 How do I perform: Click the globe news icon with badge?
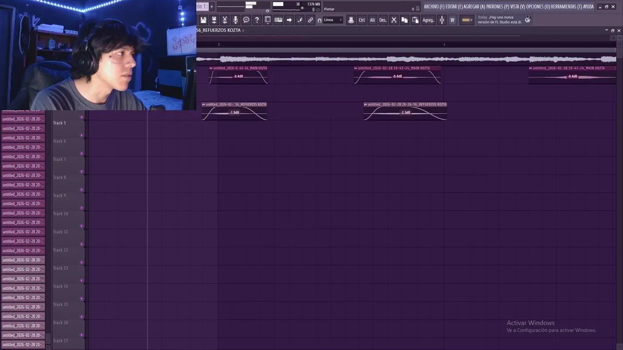point(528,19)
